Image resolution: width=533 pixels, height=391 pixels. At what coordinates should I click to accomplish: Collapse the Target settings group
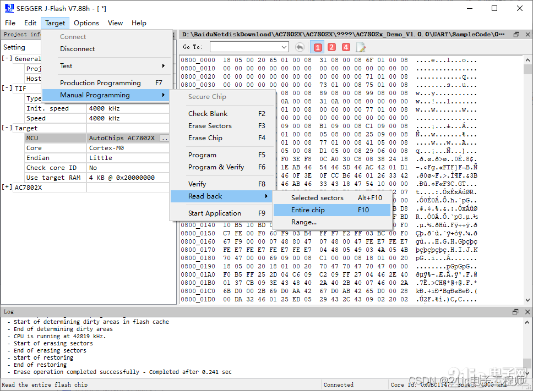click(7, 128)
